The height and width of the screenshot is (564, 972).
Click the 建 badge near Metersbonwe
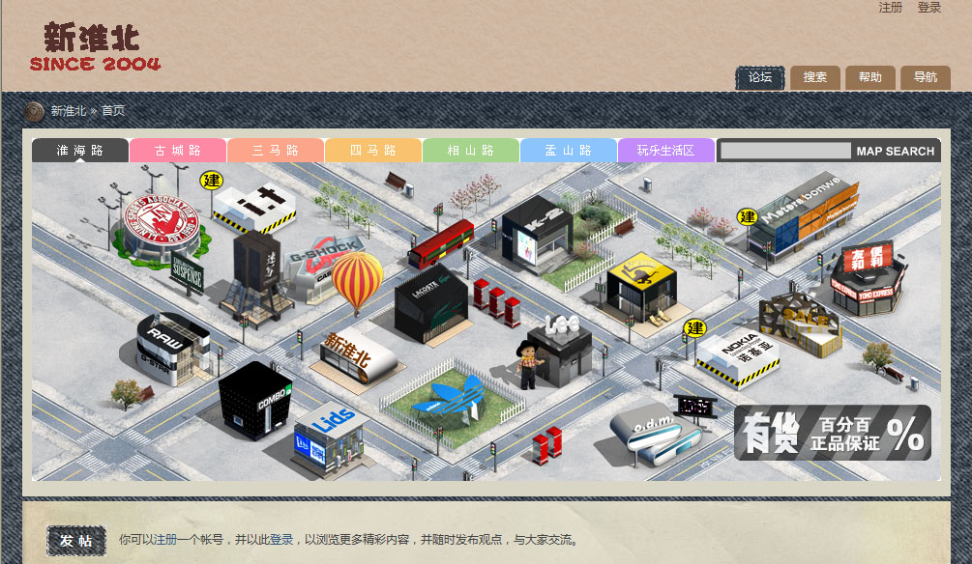coord(748,216)
